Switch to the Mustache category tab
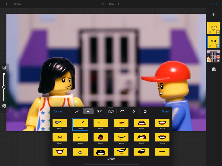222x166 pixels. point(122,111)
